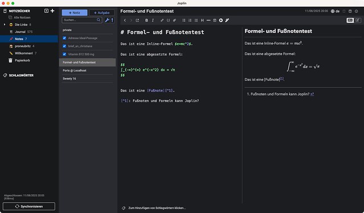Click the magnifier icon in the search box
This screenshot has width=364, height=213.
pyautogui.click(x=99, y=20)
